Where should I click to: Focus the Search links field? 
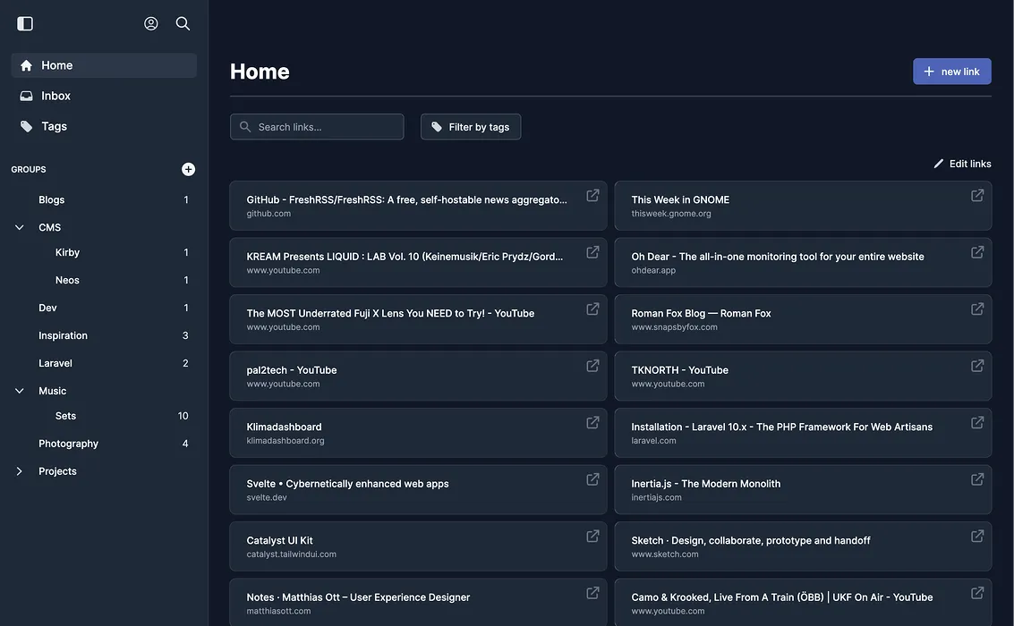pos(317,127)
